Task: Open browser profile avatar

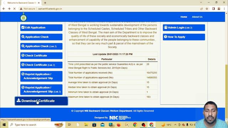Action: click(x=219, y=9)
